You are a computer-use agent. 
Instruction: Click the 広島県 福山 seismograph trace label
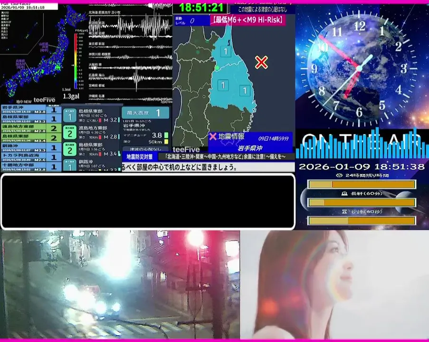pyautogui.click(x=96, y=75)
